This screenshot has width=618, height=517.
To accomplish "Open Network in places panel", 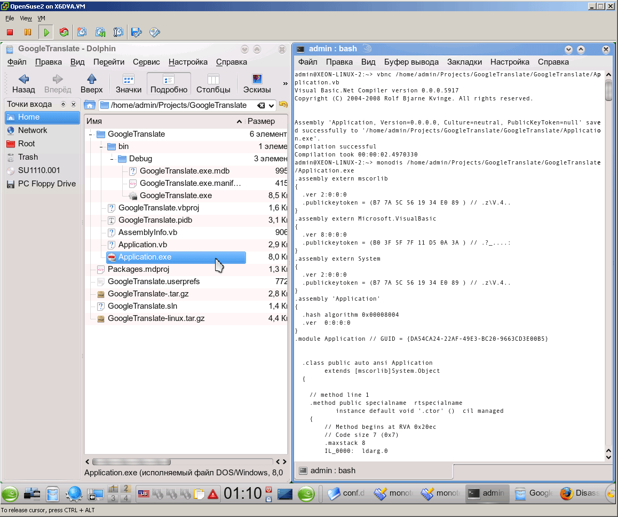I will [43, 130].
